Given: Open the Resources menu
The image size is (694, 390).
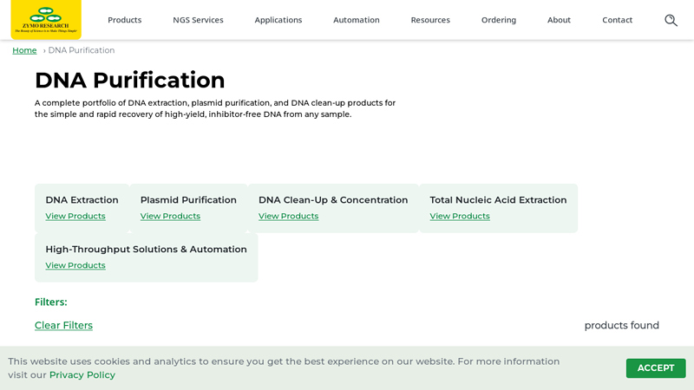Looking at the screenshot, I should coord(430,20).
